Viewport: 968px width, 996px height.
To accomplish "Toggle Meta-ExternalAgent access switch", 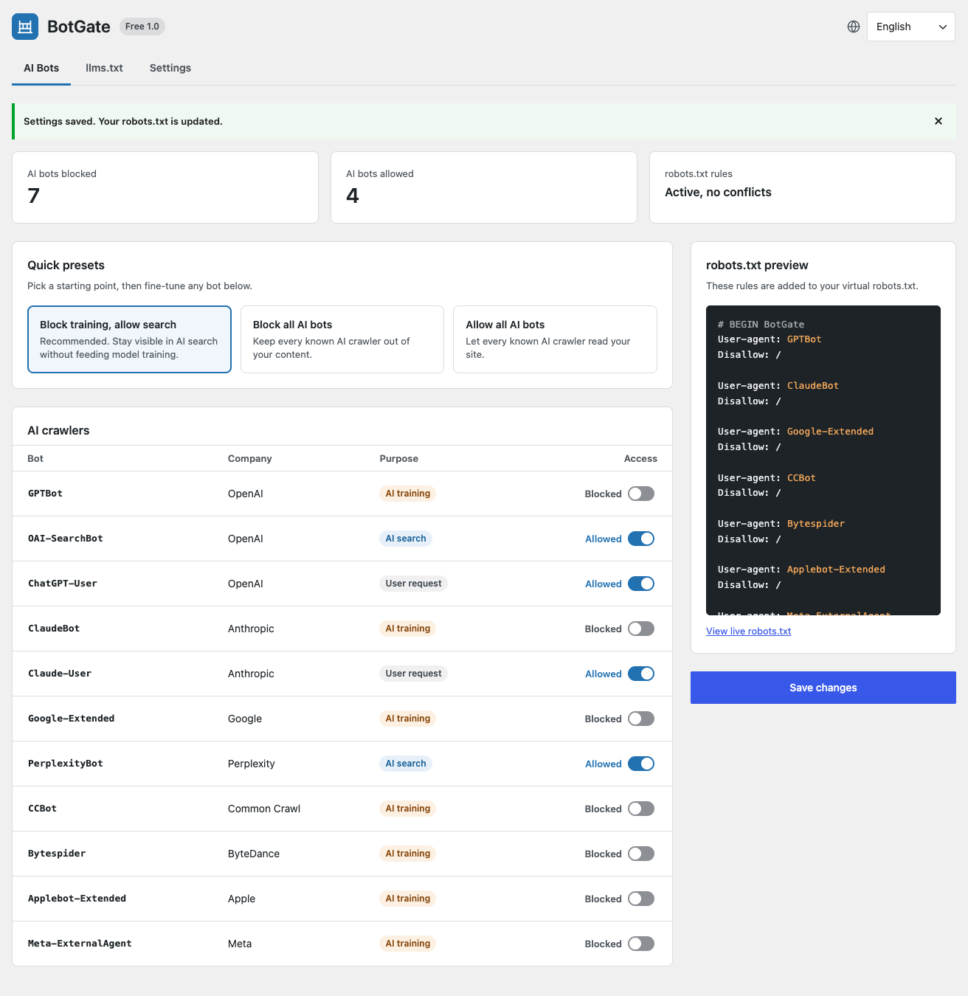I will tap(641, 944).
